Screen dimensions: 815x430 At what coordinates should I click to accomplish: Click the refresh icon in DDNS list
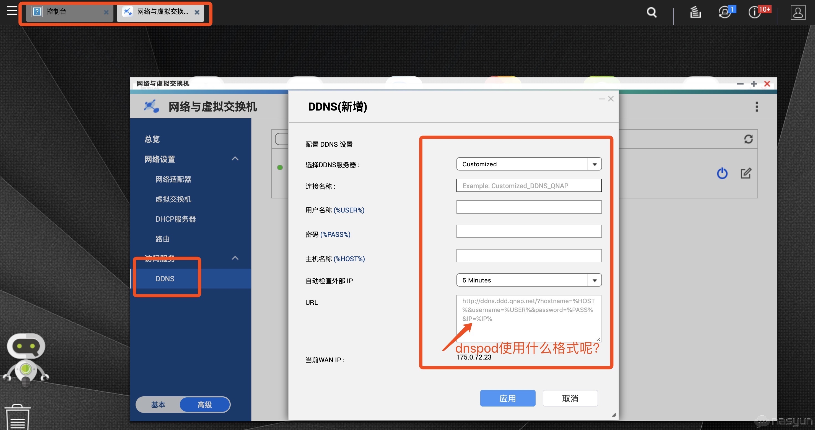[748, 139]
